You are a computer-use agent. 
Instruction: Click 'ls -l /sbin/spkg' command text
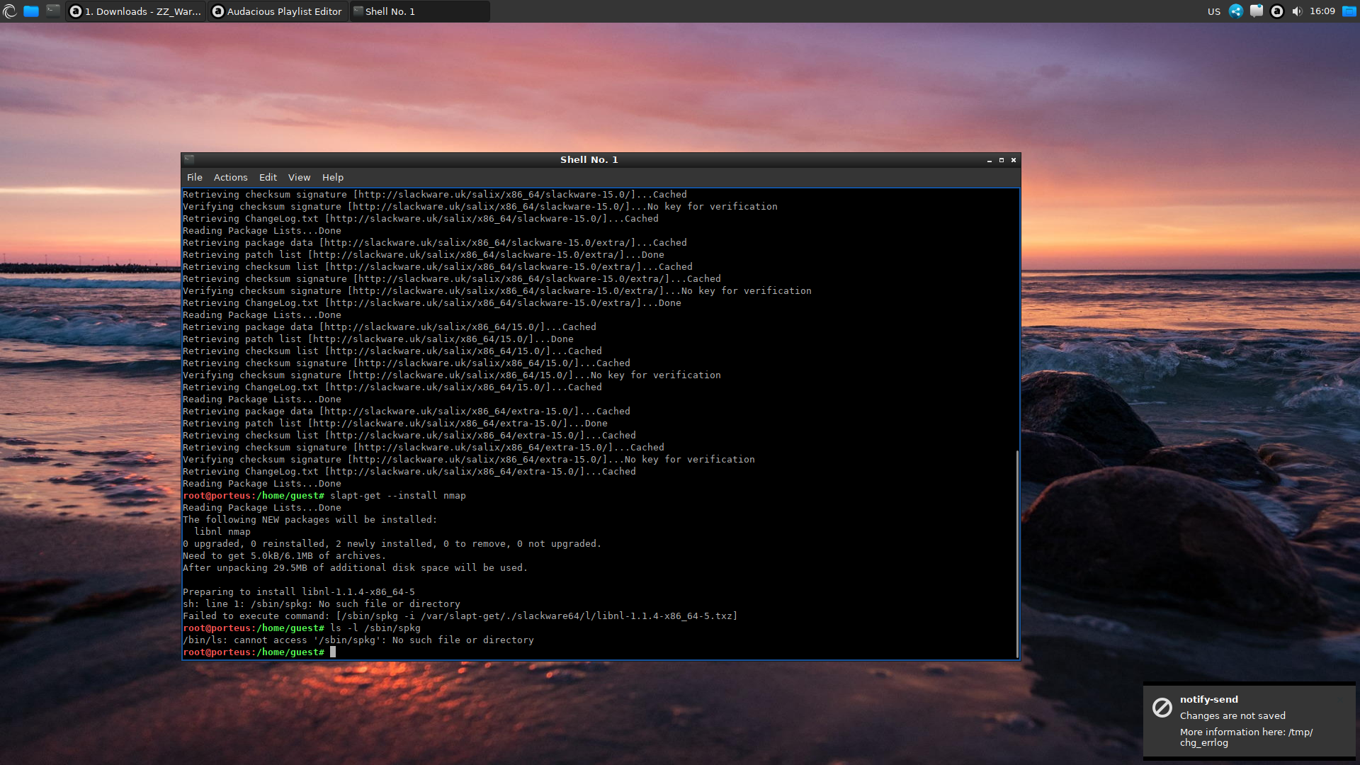tap(375, 628)
